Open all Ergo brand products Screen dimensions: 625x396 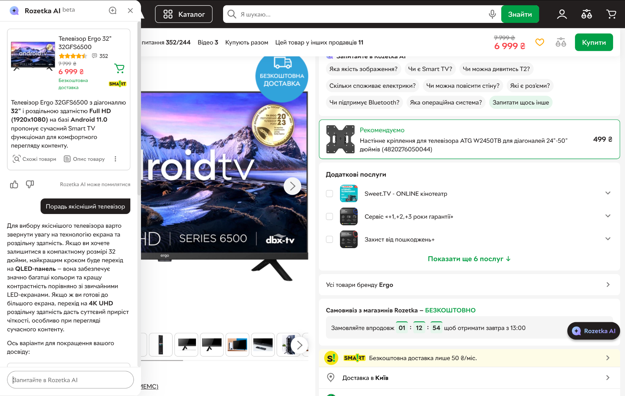(x=469, y=285)
